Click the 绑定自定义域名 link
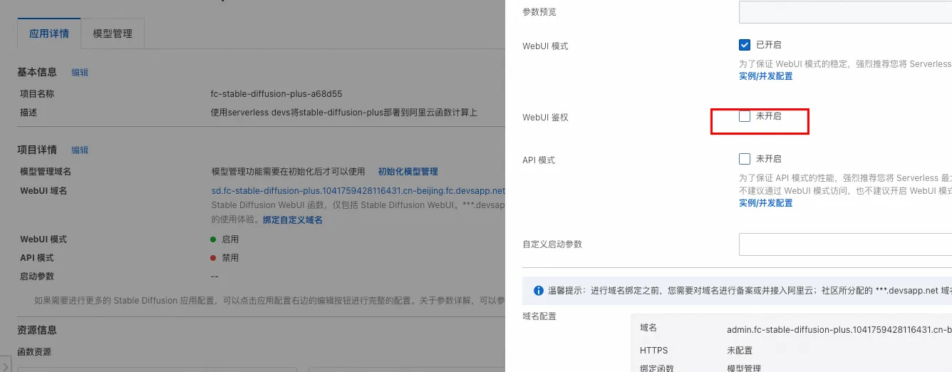Image resolution: width=952 pixels, height=372 pixels. [x=293, y=220]
